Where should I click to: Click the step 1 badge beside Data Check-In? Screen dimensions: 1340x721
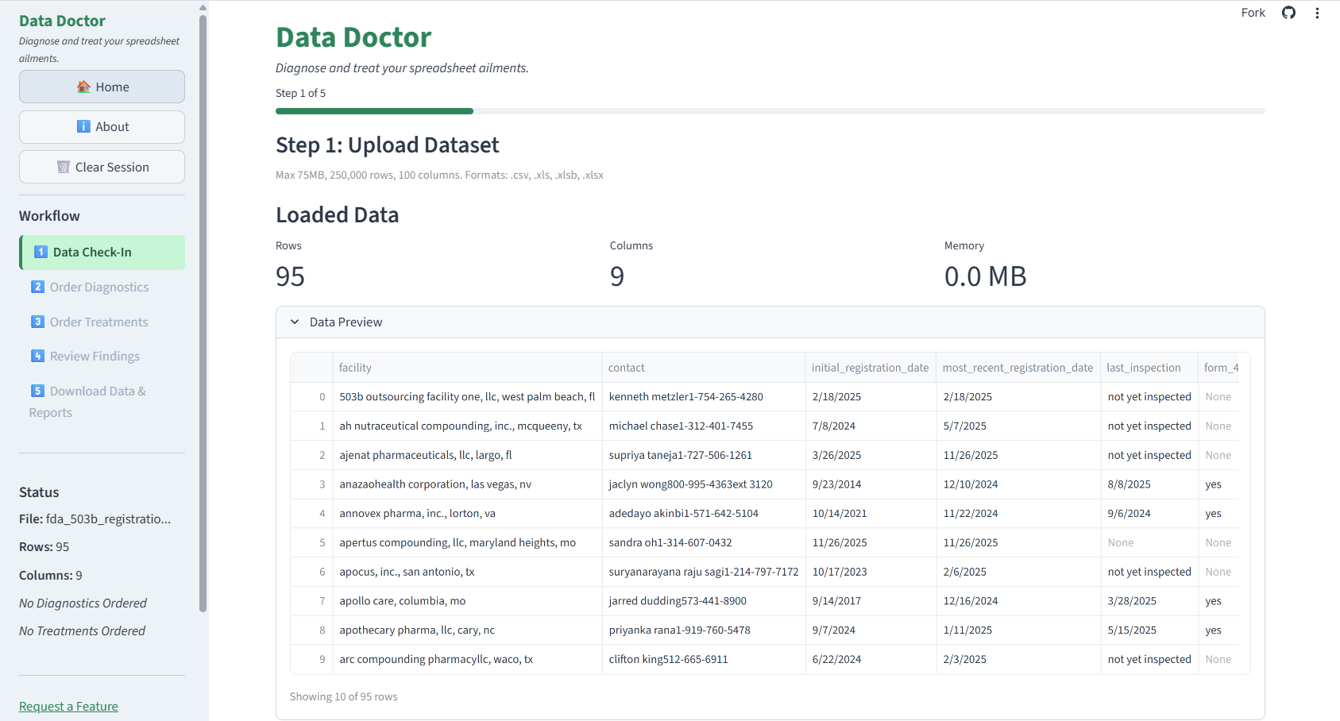[x=38, y=252]
